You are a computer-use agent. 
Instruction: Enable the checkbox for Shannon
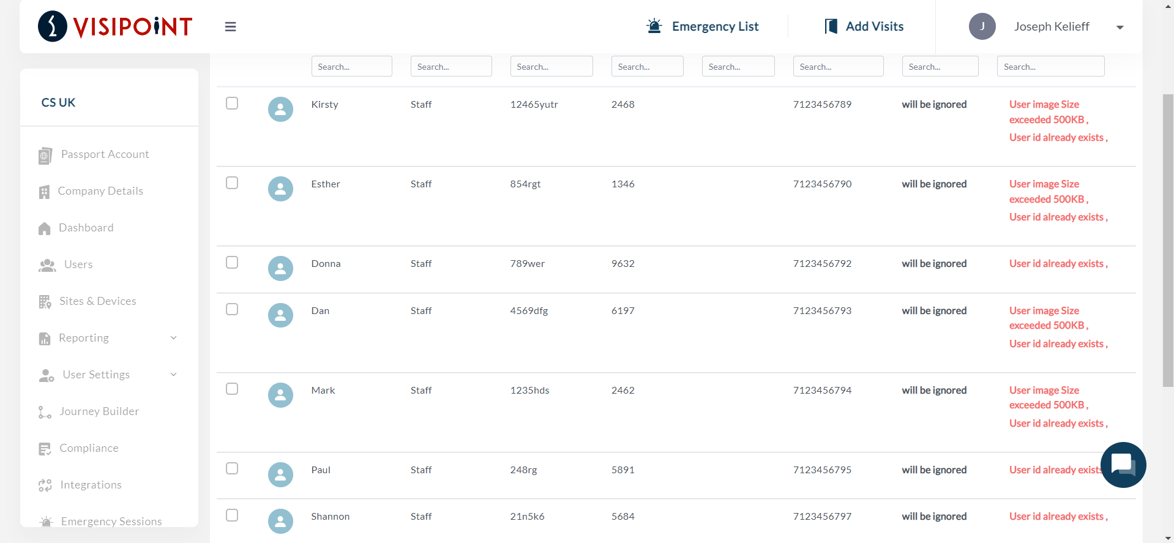click(232, 515)
